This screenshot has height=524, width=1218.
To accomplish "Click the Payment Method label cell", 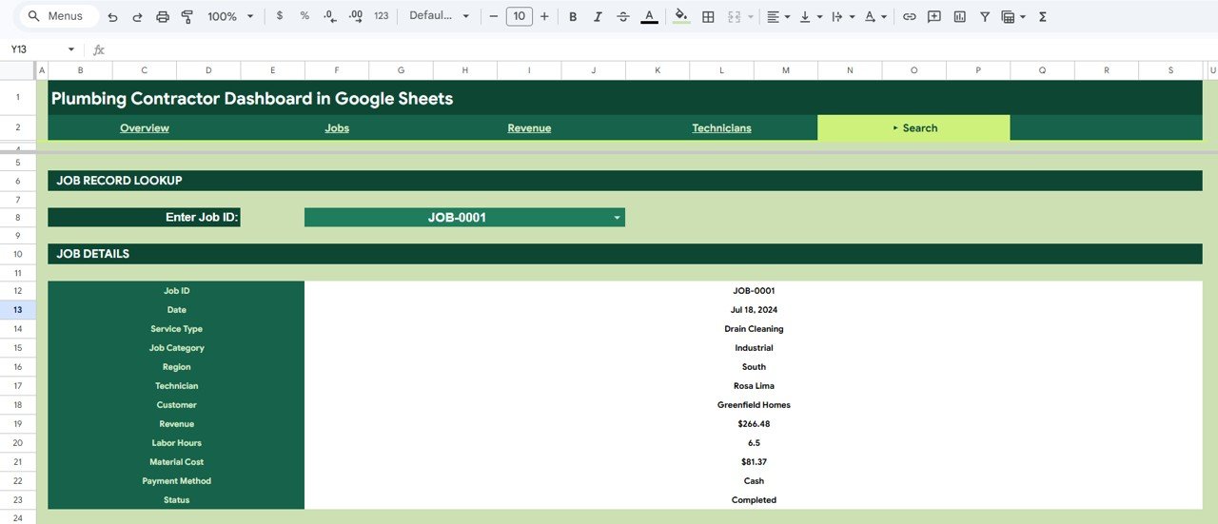I will tap(176, 481).
